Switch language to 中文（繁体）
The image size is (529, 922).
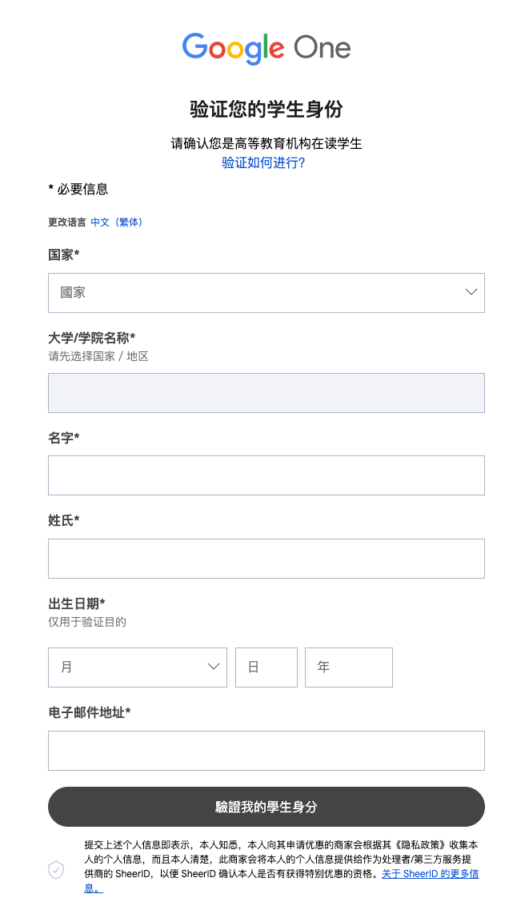pos(116,222)
